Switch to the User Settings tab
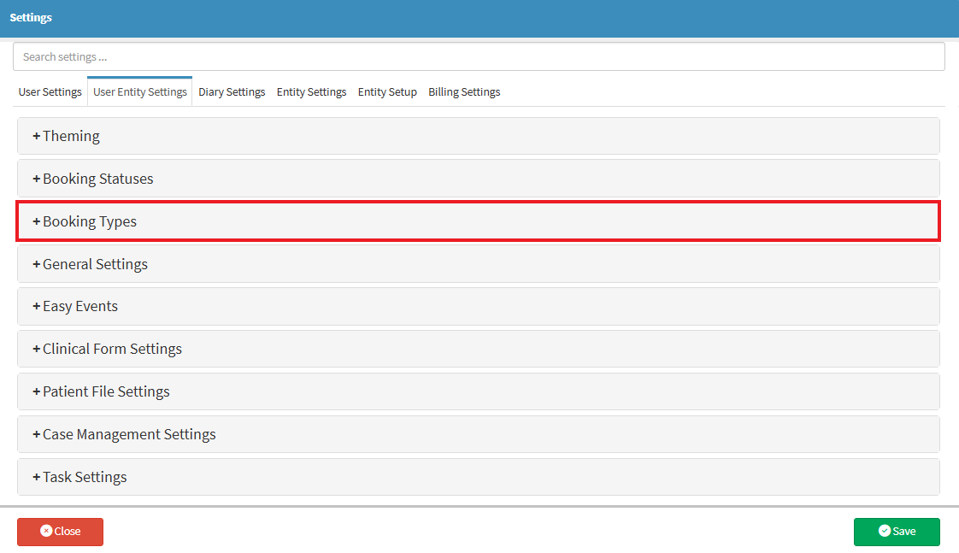959x553 pixels. click(x=50, y=91)
